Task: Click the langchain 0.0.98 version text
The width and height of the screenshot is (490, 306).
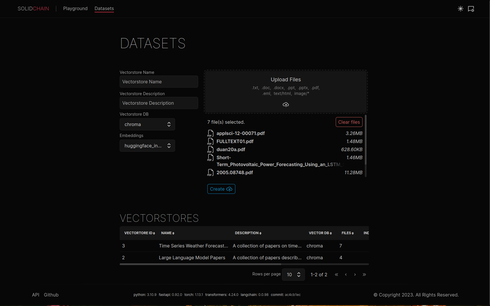Action: (254, 295)
